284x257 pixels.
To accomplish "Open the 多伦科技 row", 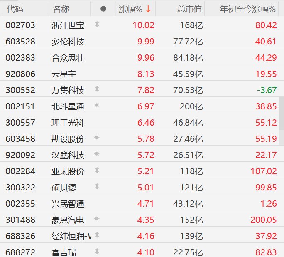I will 68,42.
